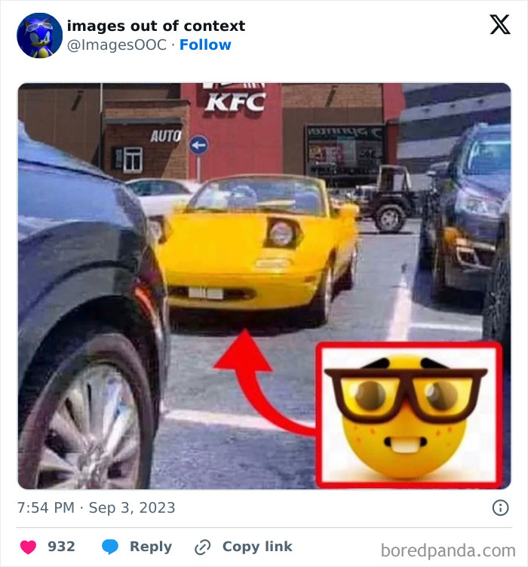Click the KFC sign in the photo
Viewport: 528px width, 567px height.
coord(235,100)
